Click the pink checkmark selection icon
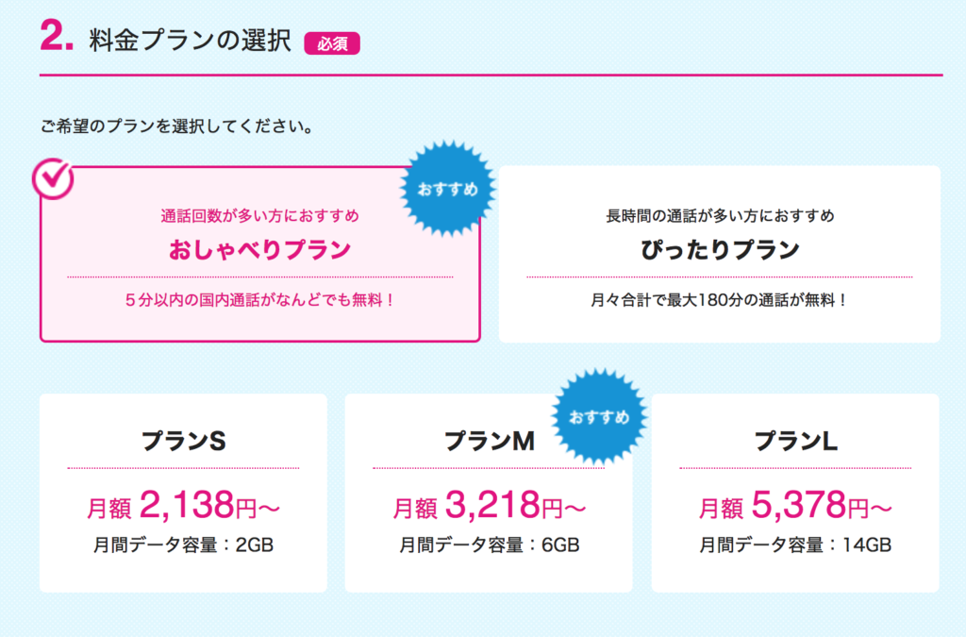The image size is (966, 637). pos(53,178)
